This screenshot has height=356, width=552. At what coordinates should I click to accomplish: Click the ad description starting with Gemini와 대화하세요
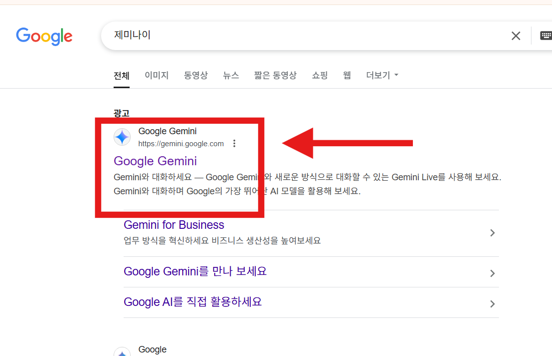[307, 184]
